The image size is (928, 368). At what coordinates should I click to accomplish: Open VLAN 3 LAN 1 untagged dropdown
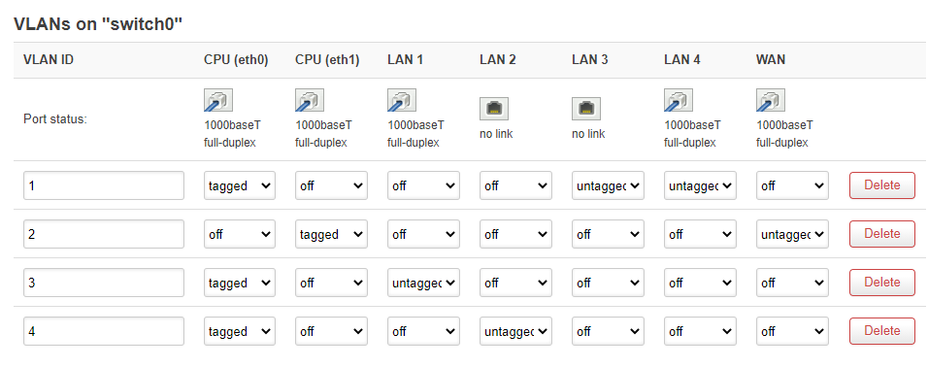(423, 283)
